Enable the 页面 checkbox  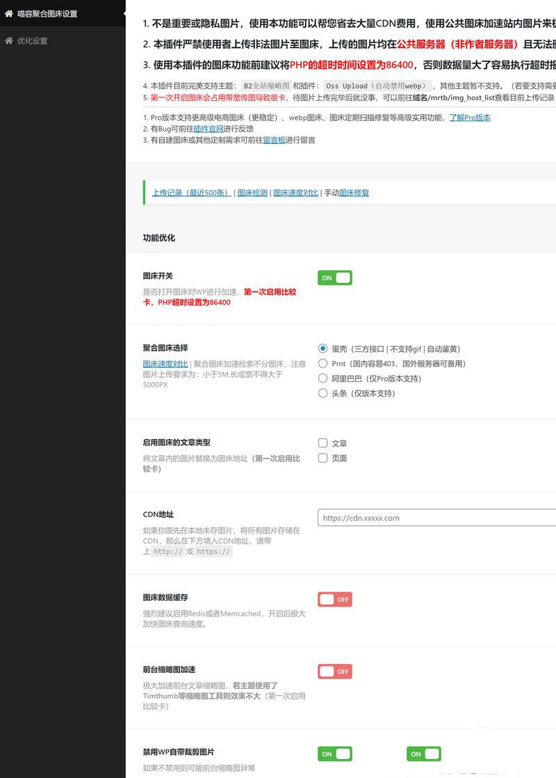322,458
